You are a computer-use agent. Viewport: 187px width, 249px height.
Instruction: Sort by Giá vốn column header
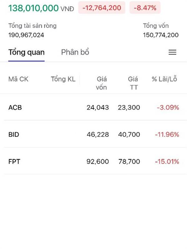pyautogui.click(x=101, y=83)
